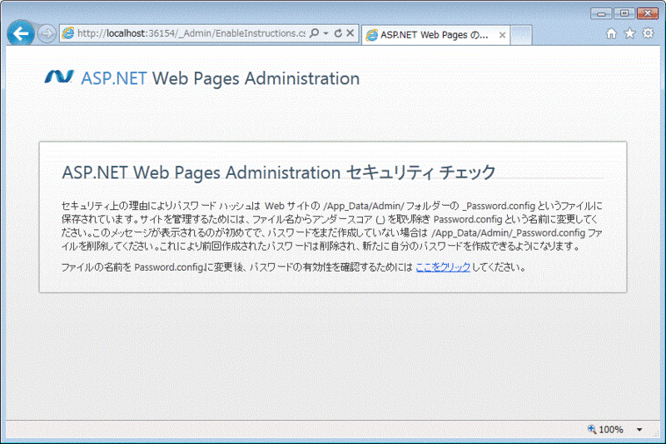Viewport: 666px width, 444px height.
Task: Click the ASP.NET Web Pages Administration title
Action: coord(220,78)
